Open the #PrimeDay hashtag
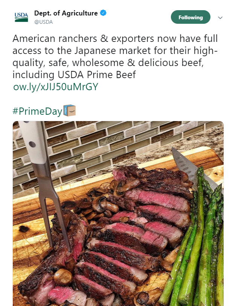 coord(37,111)
